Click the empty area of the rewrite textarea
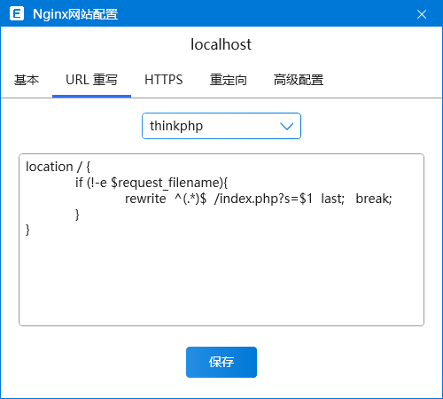This screenshot has height=399, width=443. click(221, 281)
